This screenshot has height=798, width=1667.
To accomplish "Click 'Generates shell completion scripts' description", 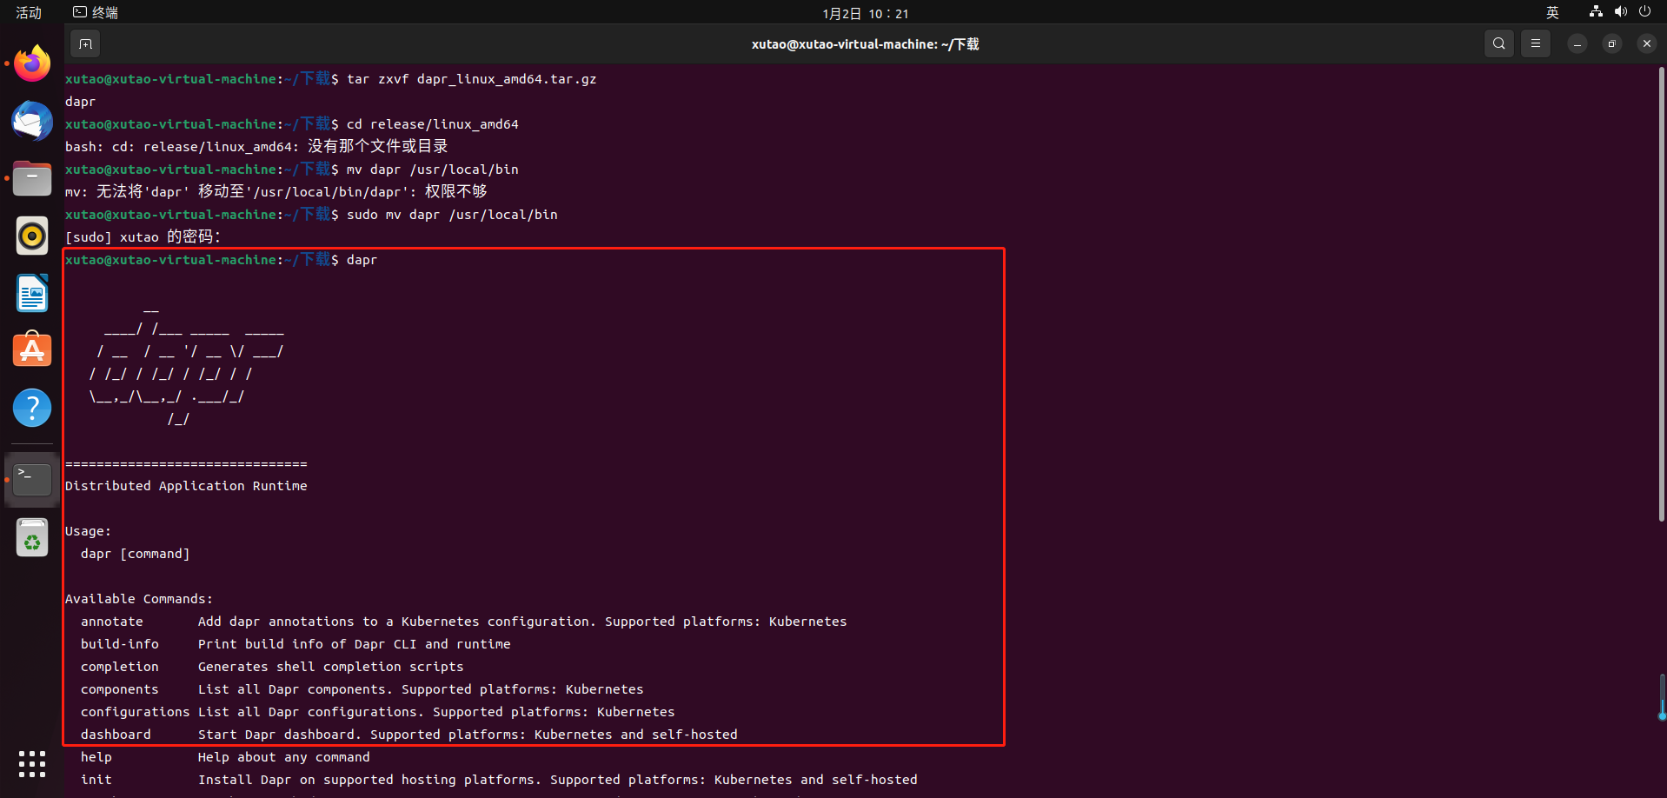I will 331,667.
